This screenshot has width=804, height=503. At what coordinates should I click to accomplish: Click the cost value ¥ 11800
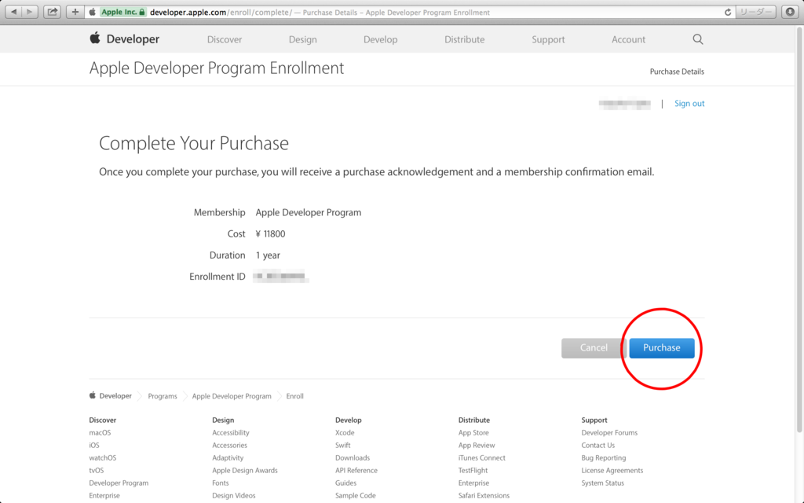click(270, 234)
